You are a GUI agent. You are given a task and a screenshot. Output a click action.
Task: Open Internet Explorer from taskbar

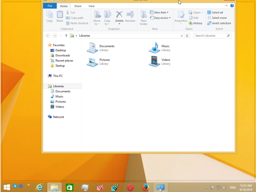39,187
